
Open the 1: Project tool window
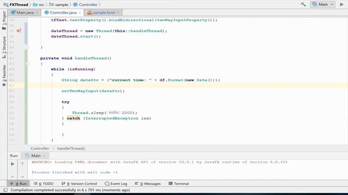pos(4,21)
